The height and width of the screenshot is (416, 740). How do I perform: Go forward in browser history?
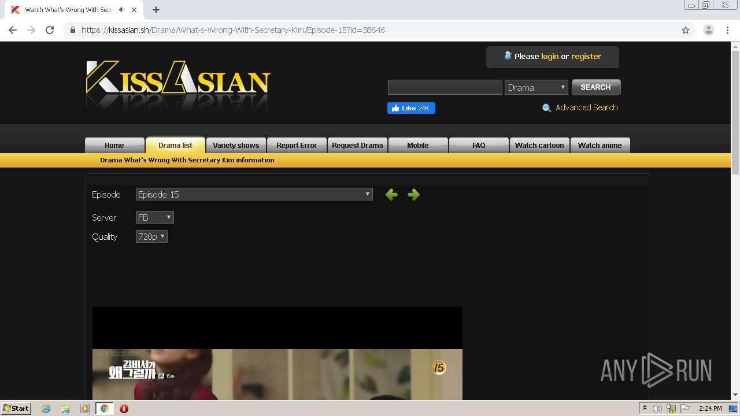(31, 30)
